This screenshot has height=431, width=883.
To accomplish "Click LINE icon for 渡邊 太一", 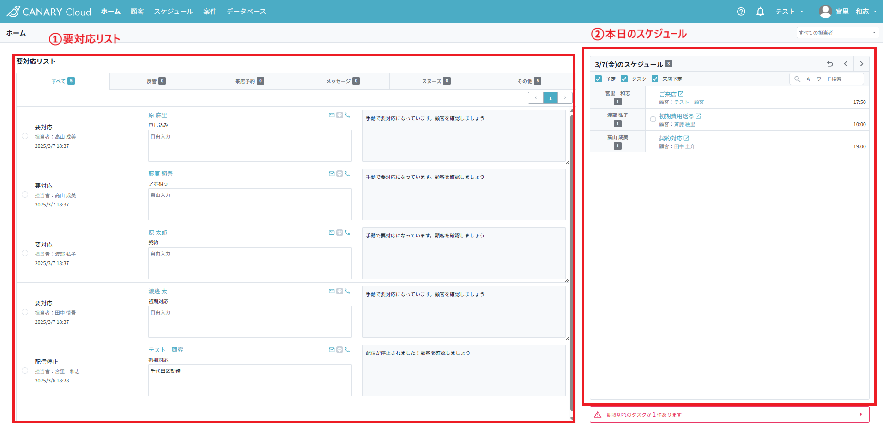I will [x=339, y=291].
